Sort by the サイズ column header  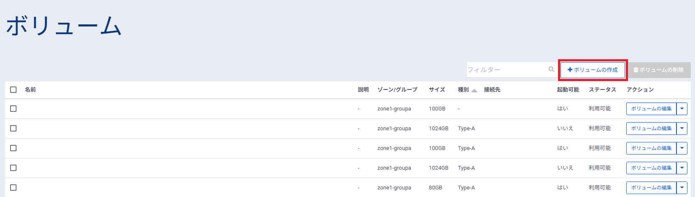click(x=437, y=89)
